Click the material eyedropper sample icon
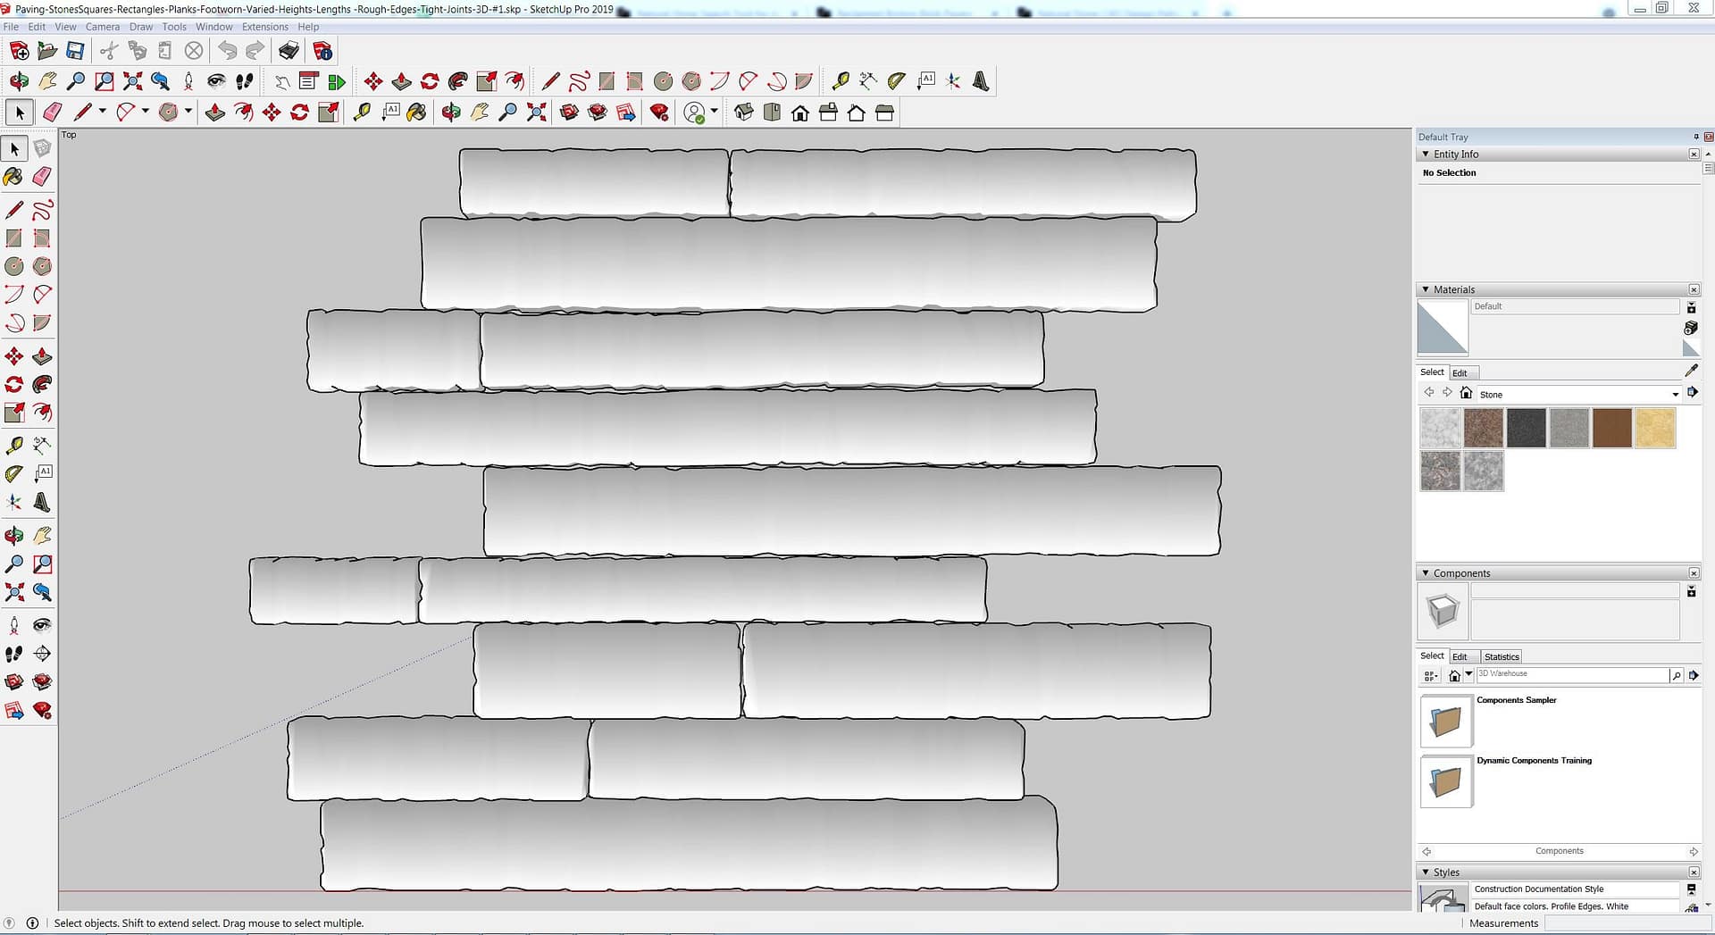Viewport: 1715px width, 935px height. (x=1690, y=371)
